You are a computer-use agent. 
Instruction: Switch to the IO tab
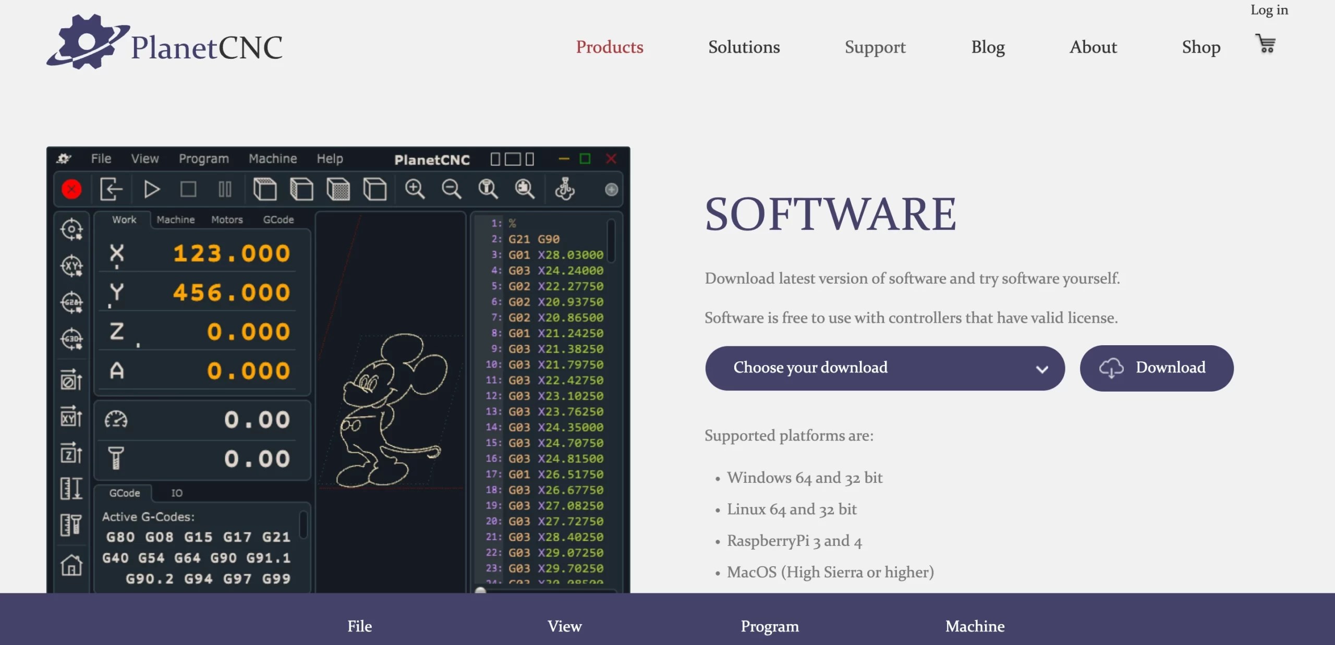pos(176,492)
